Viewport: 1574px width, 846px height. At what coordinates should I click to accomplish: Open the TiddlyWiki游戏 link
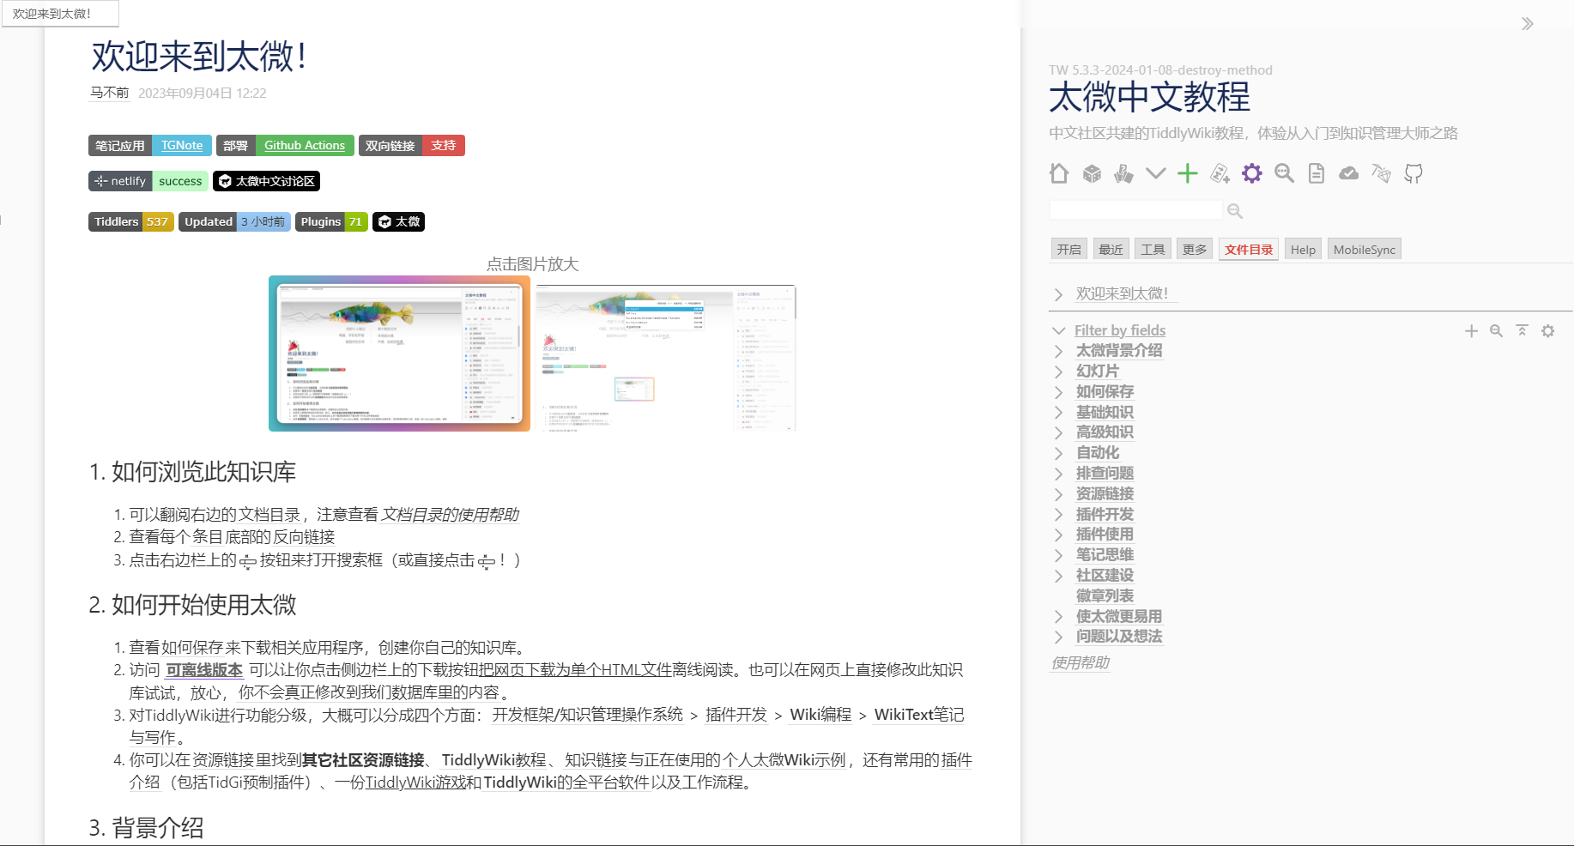tap(415, 783)
